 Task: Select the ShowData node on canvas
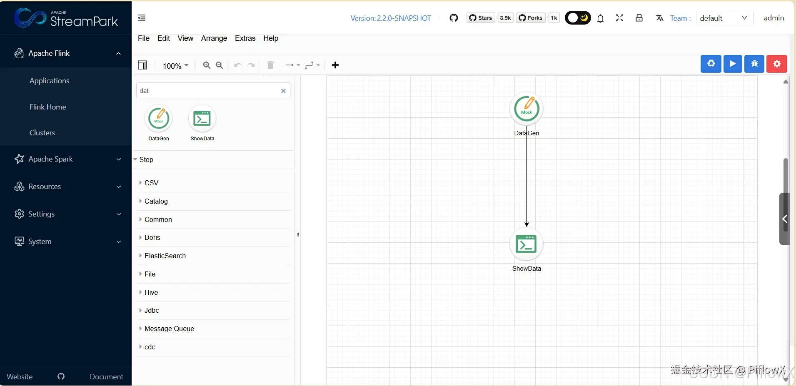pyautogui.click(x=527, y=244)
